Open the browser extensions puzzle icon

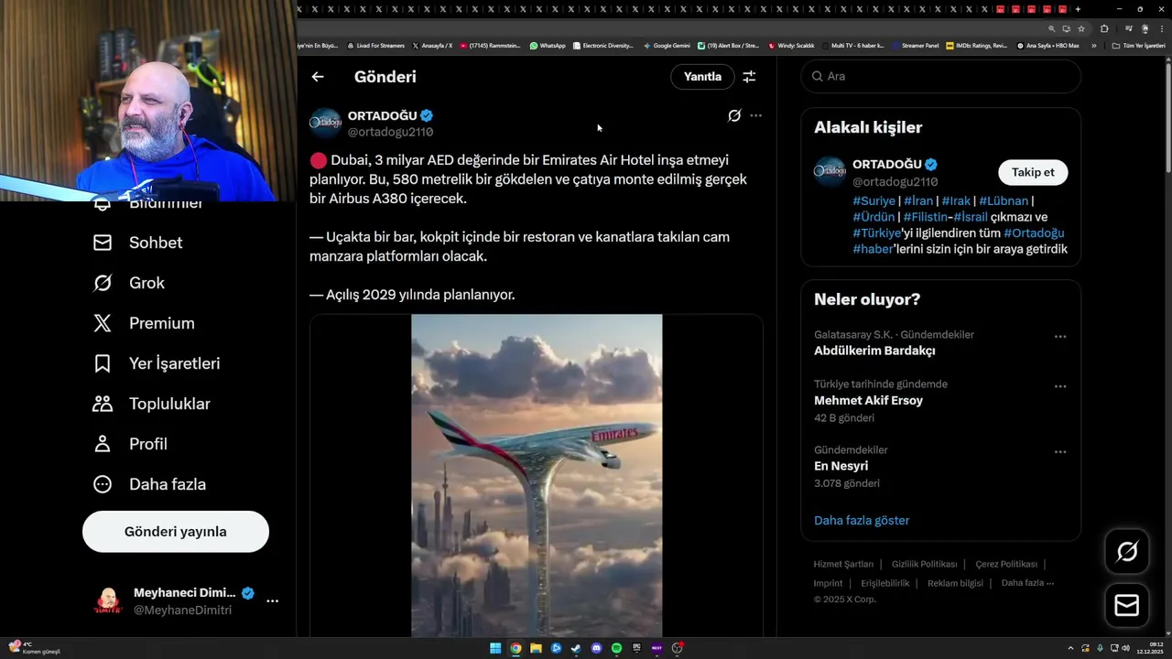(1104, 28)
